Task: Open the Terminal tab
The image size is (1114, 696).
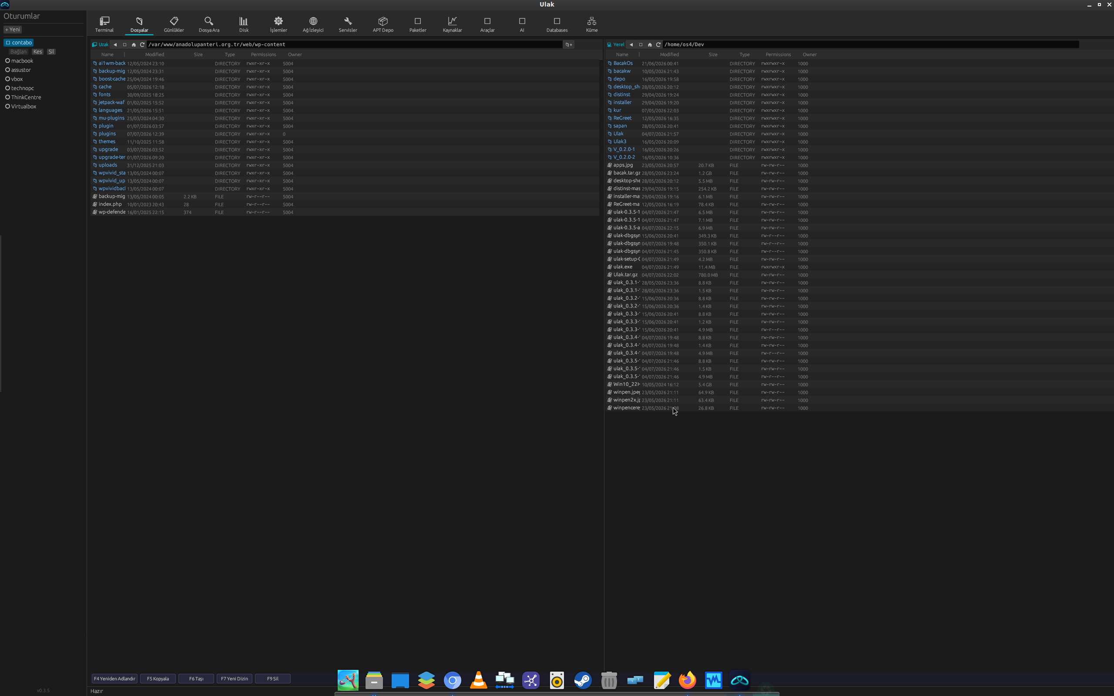Action: click(x=104, y=24)
